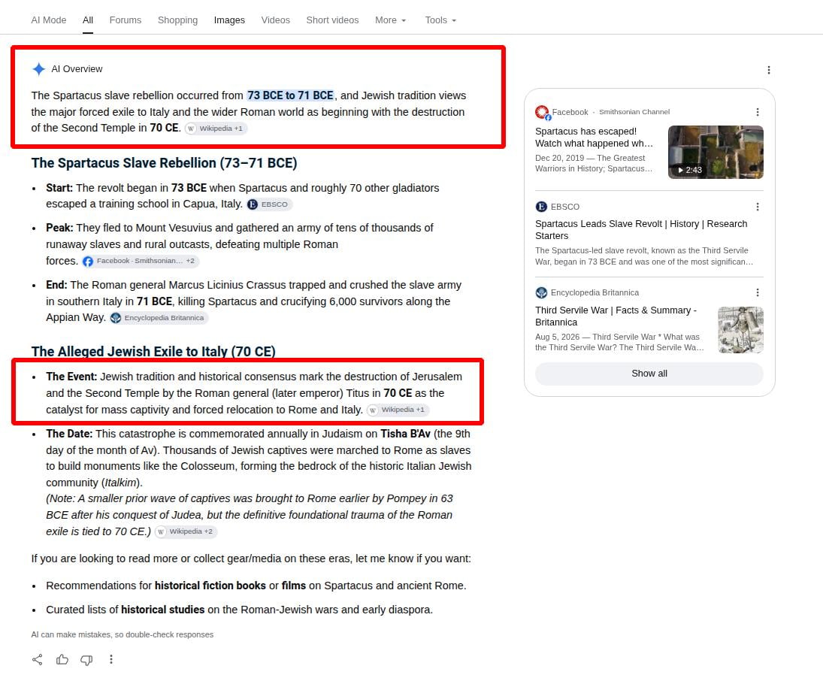Image resolution: width=823 pixels, height=678 pixels.
Task: Click the Show all sources button
Action: click(x=649, y=374)
